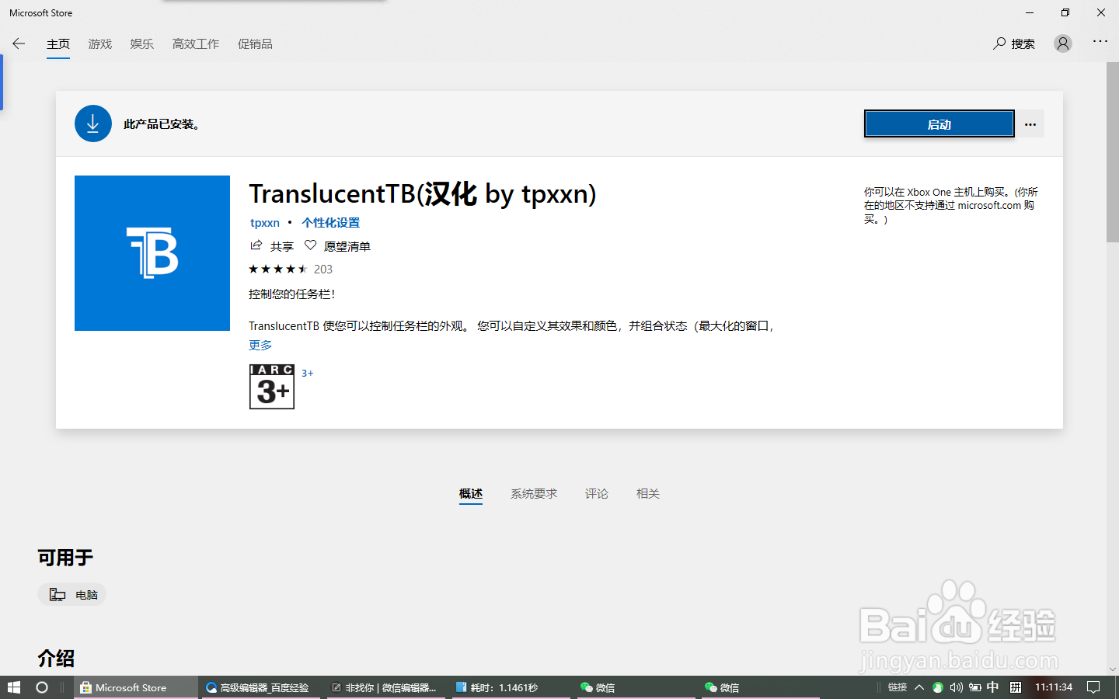Open the Windows Start menu

point(14,687)
